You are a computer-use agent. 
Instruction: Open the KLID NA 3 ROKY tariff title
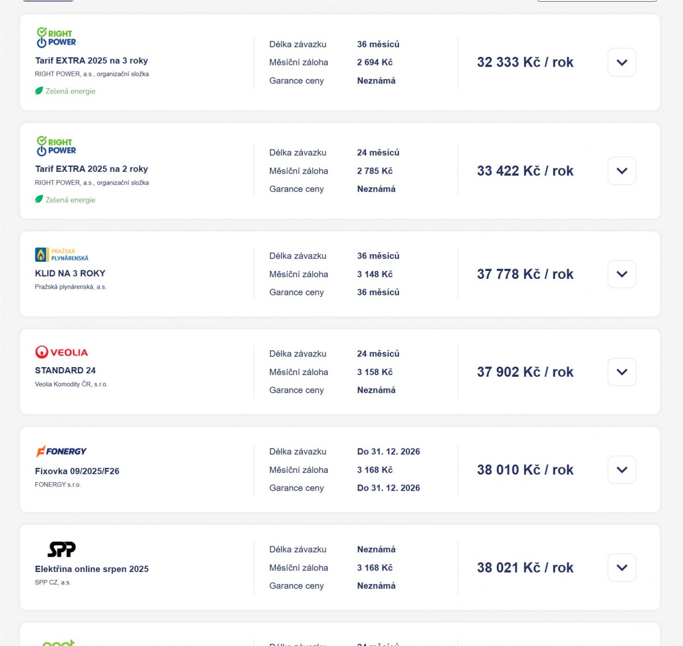[70, 274]
